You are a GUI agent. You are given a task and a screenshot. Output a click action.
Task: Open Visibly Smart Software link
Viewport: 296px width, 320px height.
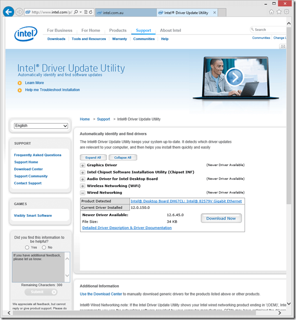pos(33,216)
